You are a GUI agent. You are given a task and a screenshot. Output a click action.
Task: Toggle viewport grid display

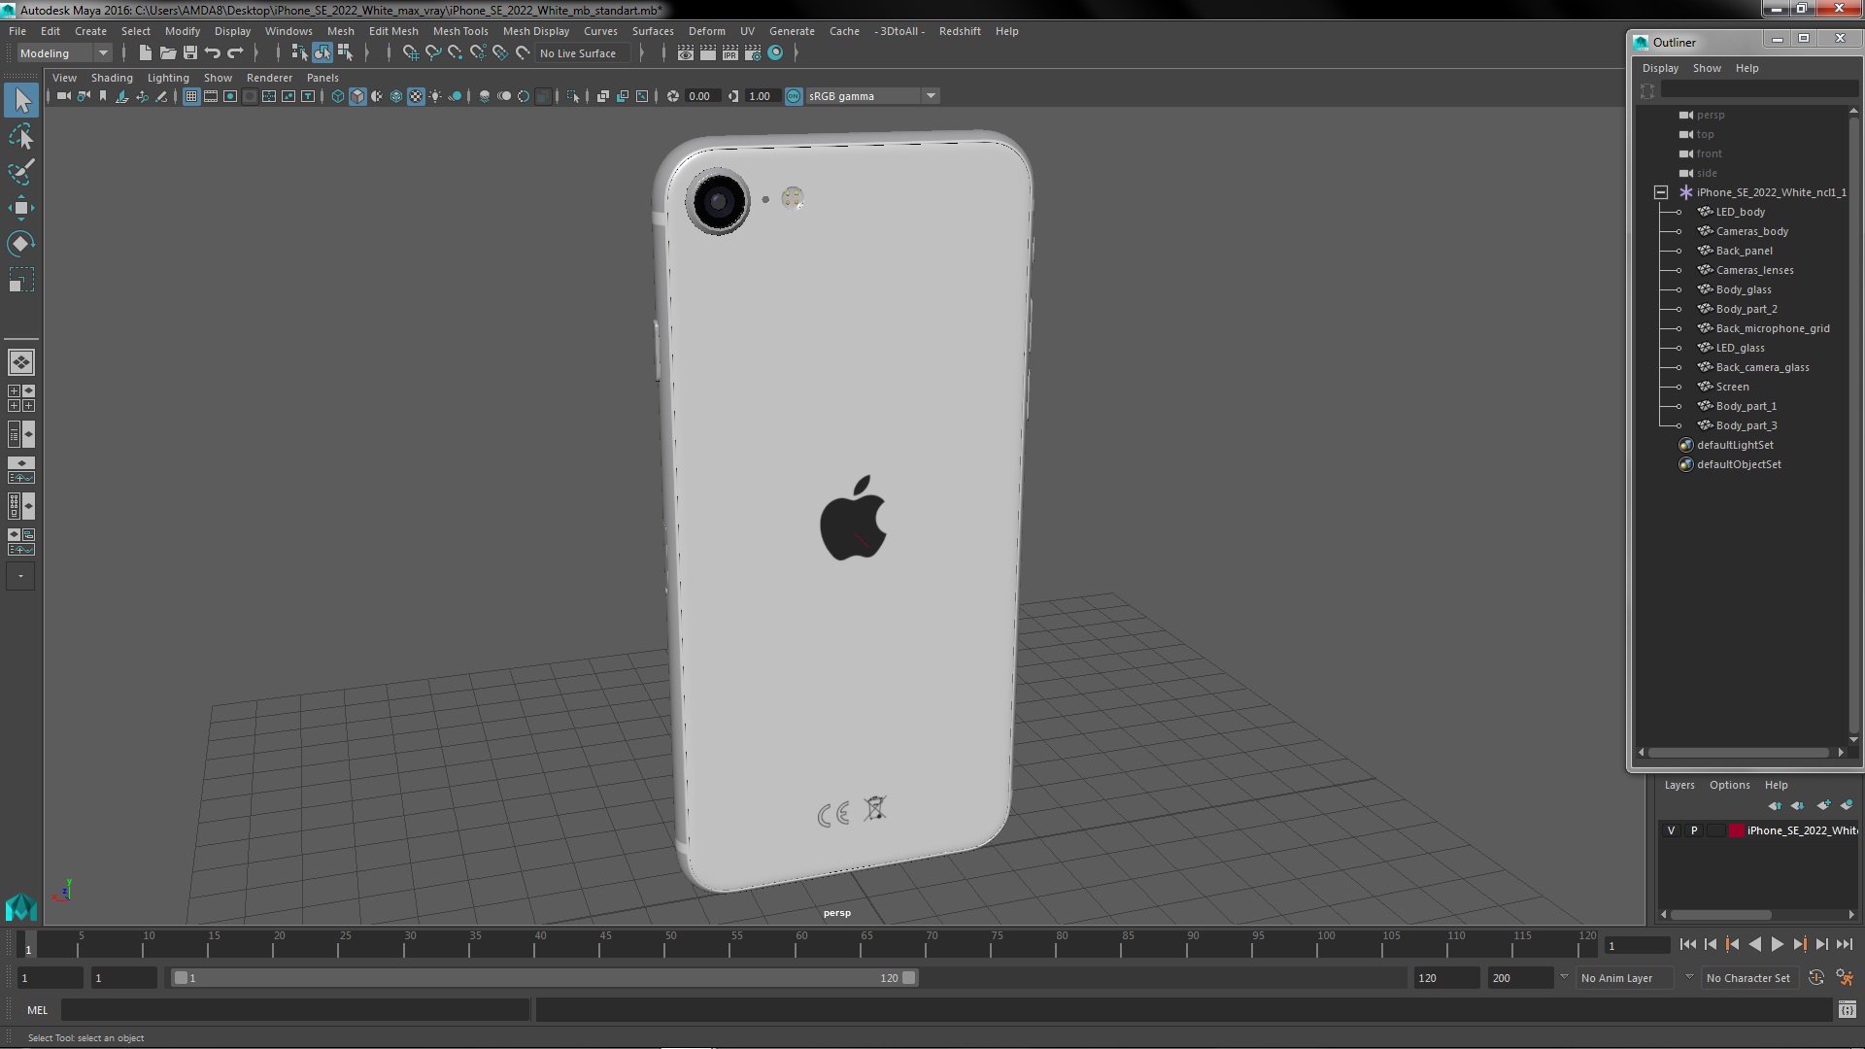(x=191, y=96)
